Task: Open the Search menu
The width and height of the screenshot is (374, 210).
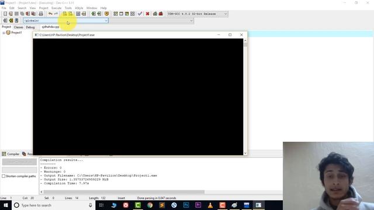Action: (x=22, y=8)
